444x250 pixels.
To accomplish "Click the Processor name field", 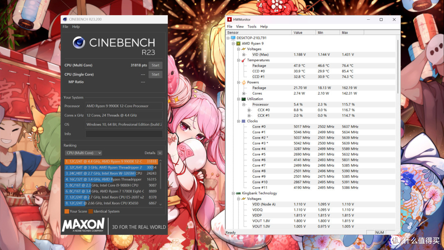I will [124, 106].
